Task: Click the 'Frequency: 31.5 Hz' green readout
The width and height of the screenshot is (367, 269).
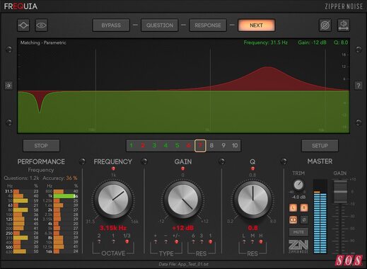Action: (266, 42)
